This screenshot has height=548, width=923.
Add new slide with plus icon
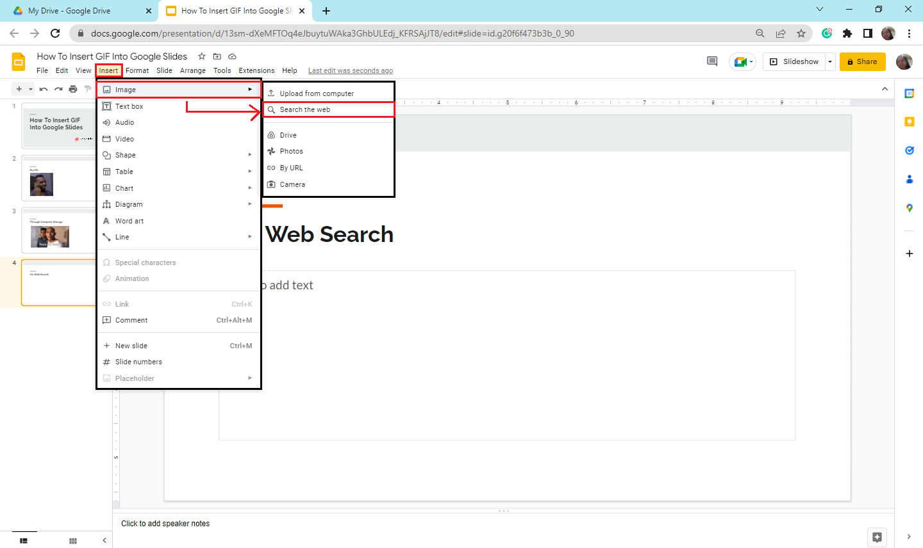point(19,89)
